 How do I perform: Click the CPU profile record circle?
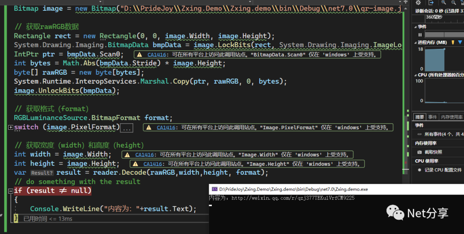[x=419, y=170]
